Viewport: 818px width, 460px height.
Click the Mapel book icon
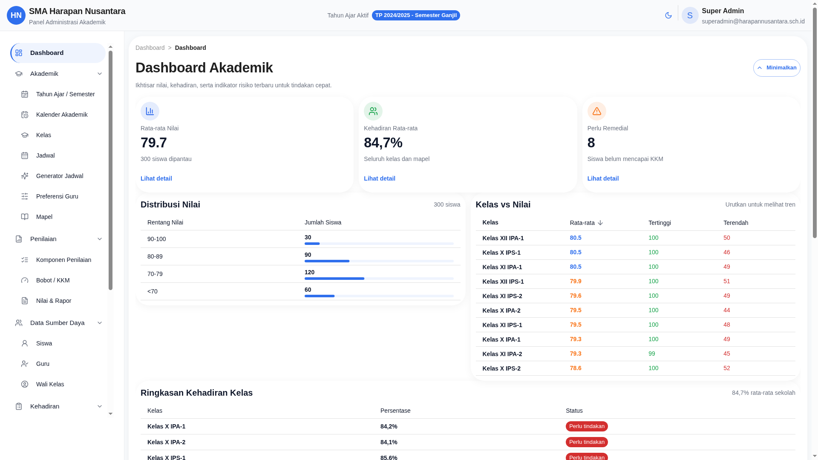coord(25,217)
